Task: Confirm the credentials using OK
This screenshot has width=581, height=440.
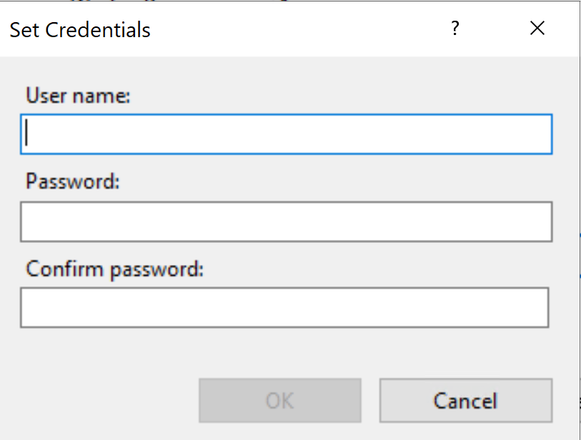Action: click(x=279, y=401)
